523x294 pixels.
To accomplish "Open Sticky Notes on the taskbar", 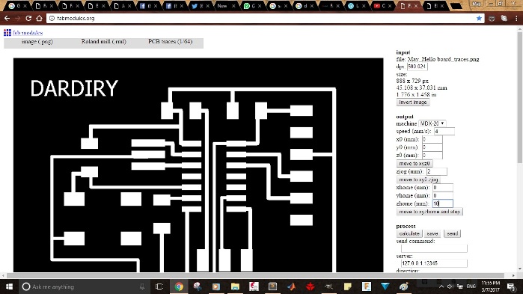I will coord(348,287).
